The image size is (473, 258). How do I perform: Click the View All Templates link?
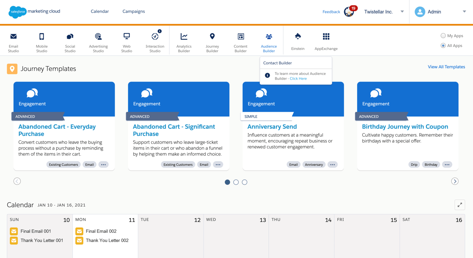click(446, 67)
